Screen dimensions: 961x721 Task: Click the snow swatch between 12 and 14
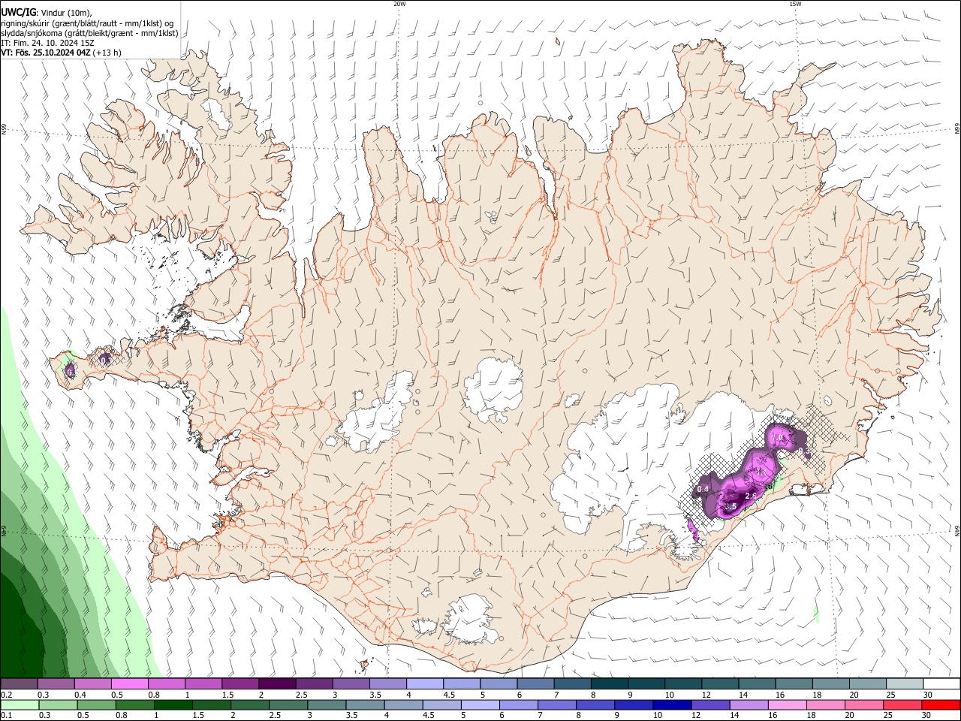(721, 684)
